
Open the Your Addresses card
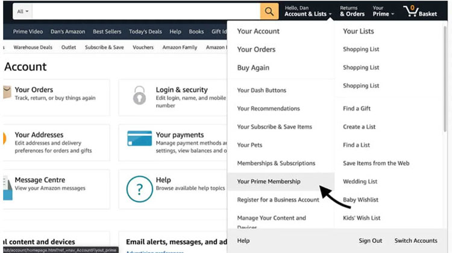coord(57,142)
